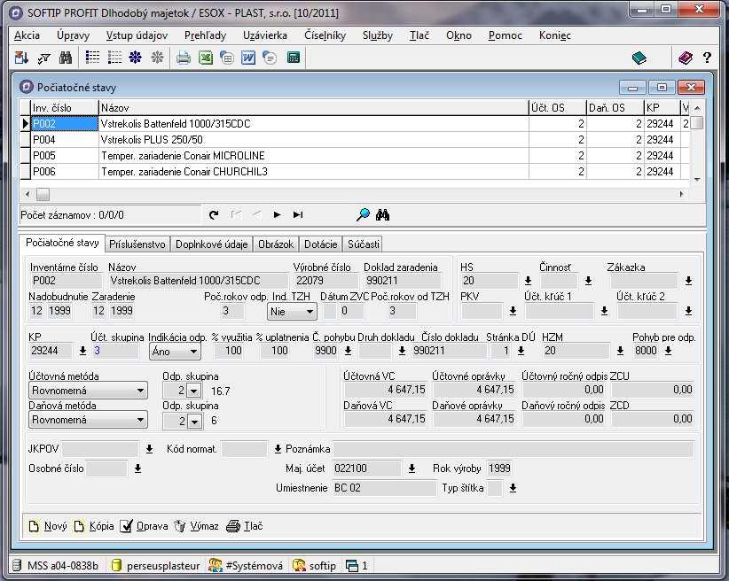Image resolution: width=729 pixels, height=581 pixels.
Task: Select row P005 Conair MICROLINE
Action: click(353, 156)
